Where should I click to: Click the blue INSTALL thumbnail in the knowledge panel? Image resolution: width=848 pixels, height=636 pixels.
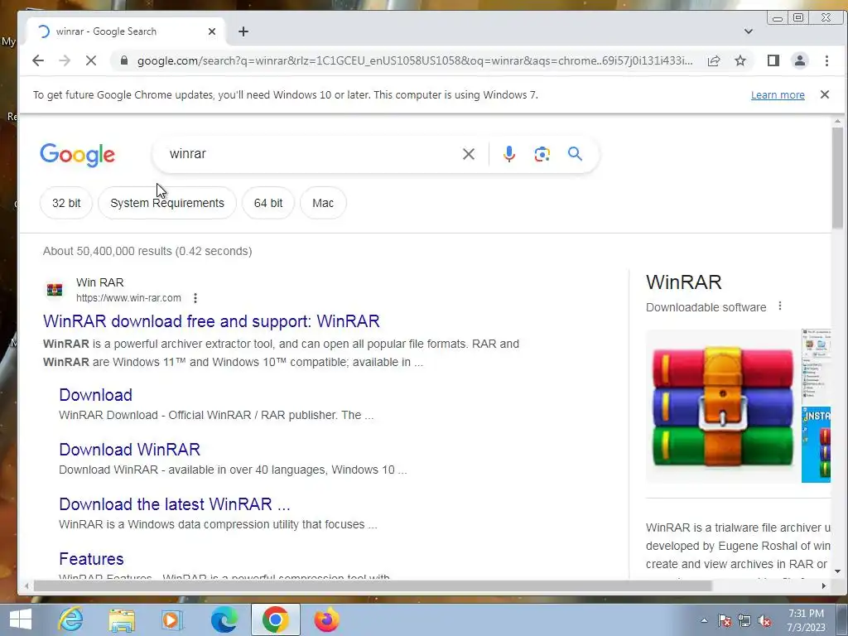(x=816, y=444)
